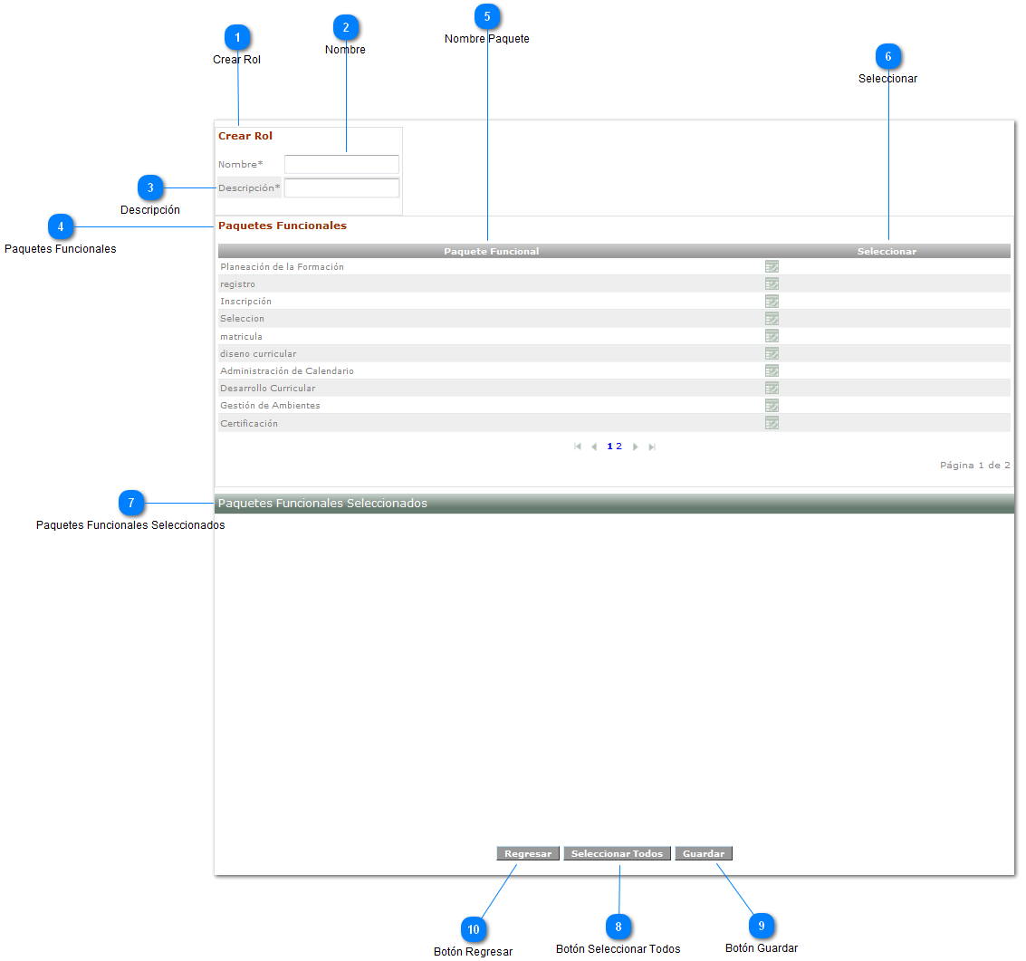Viewport: 1026px width, 961px height.
Task: Open page 2 of the table
Action: 619,447
